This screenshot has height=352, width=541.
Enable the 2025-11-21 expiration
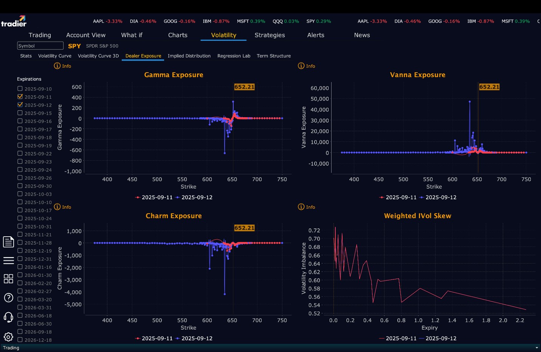tap(20, 234)
